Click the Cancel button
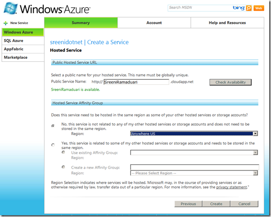 244,204
